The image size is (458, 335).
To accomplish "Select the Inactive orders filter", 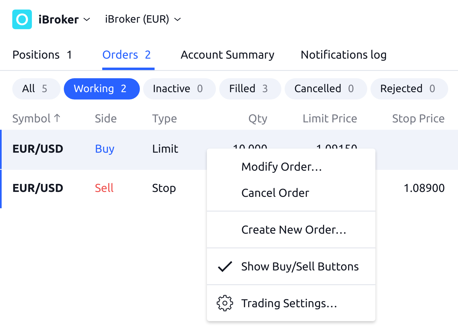I will (x=178, y=89).
